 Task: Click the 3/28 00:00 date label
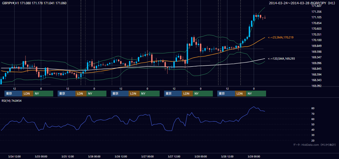(x=201, y=157)
